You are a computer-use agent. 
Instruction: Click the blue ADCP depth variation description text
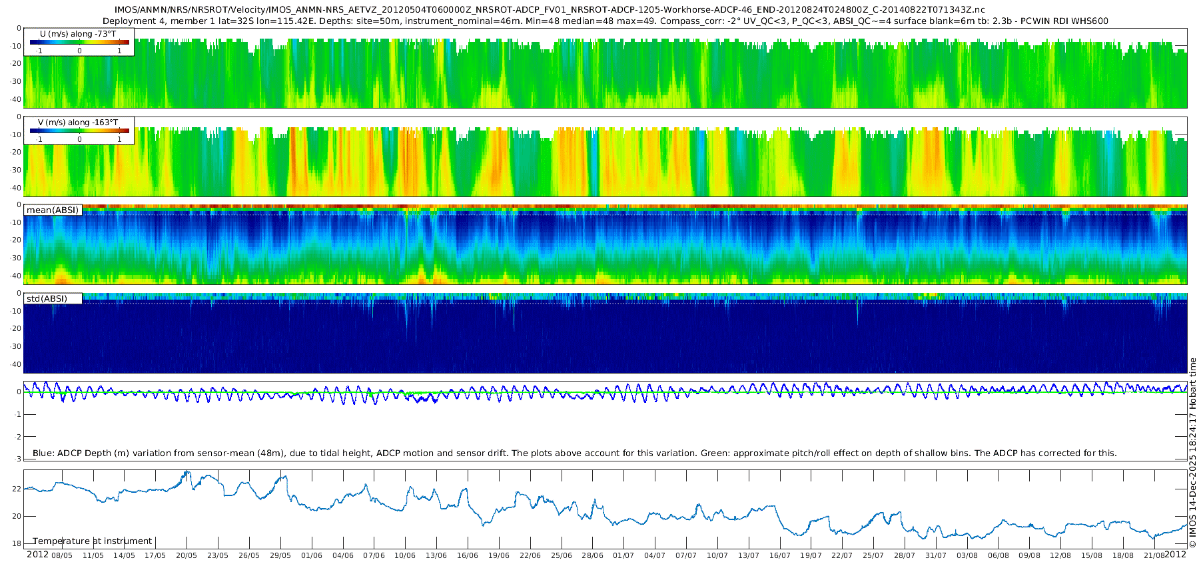click(x=574, y=453)
